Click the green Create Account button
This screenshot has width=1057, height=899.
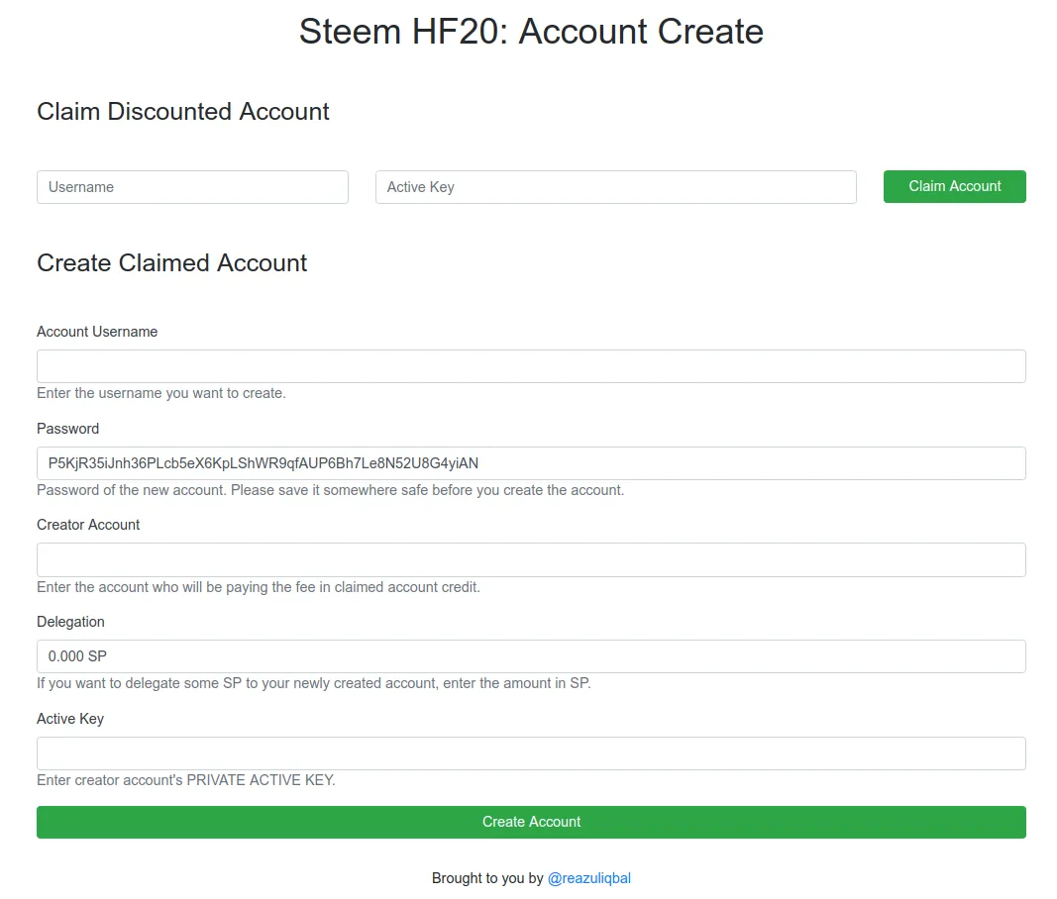point(531,822)
